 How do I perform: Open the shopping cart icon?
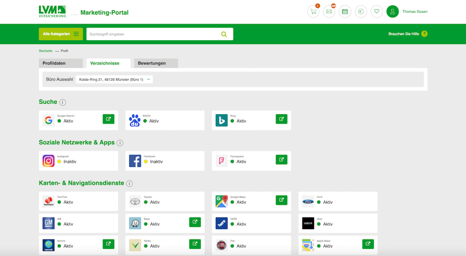pos(313,12)
